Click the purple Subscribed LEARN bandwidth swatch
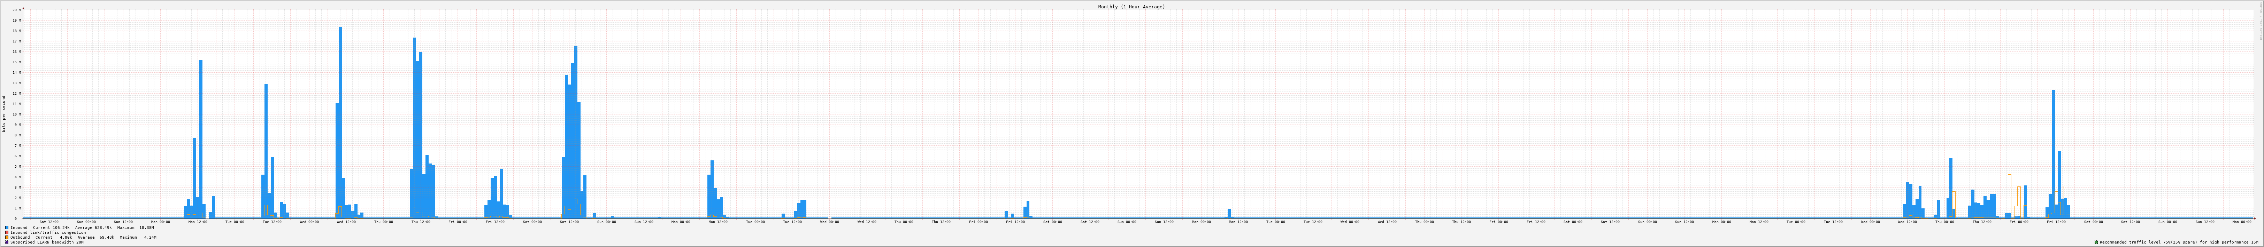This screenshot has height=247, width=2264. [7, 242]
